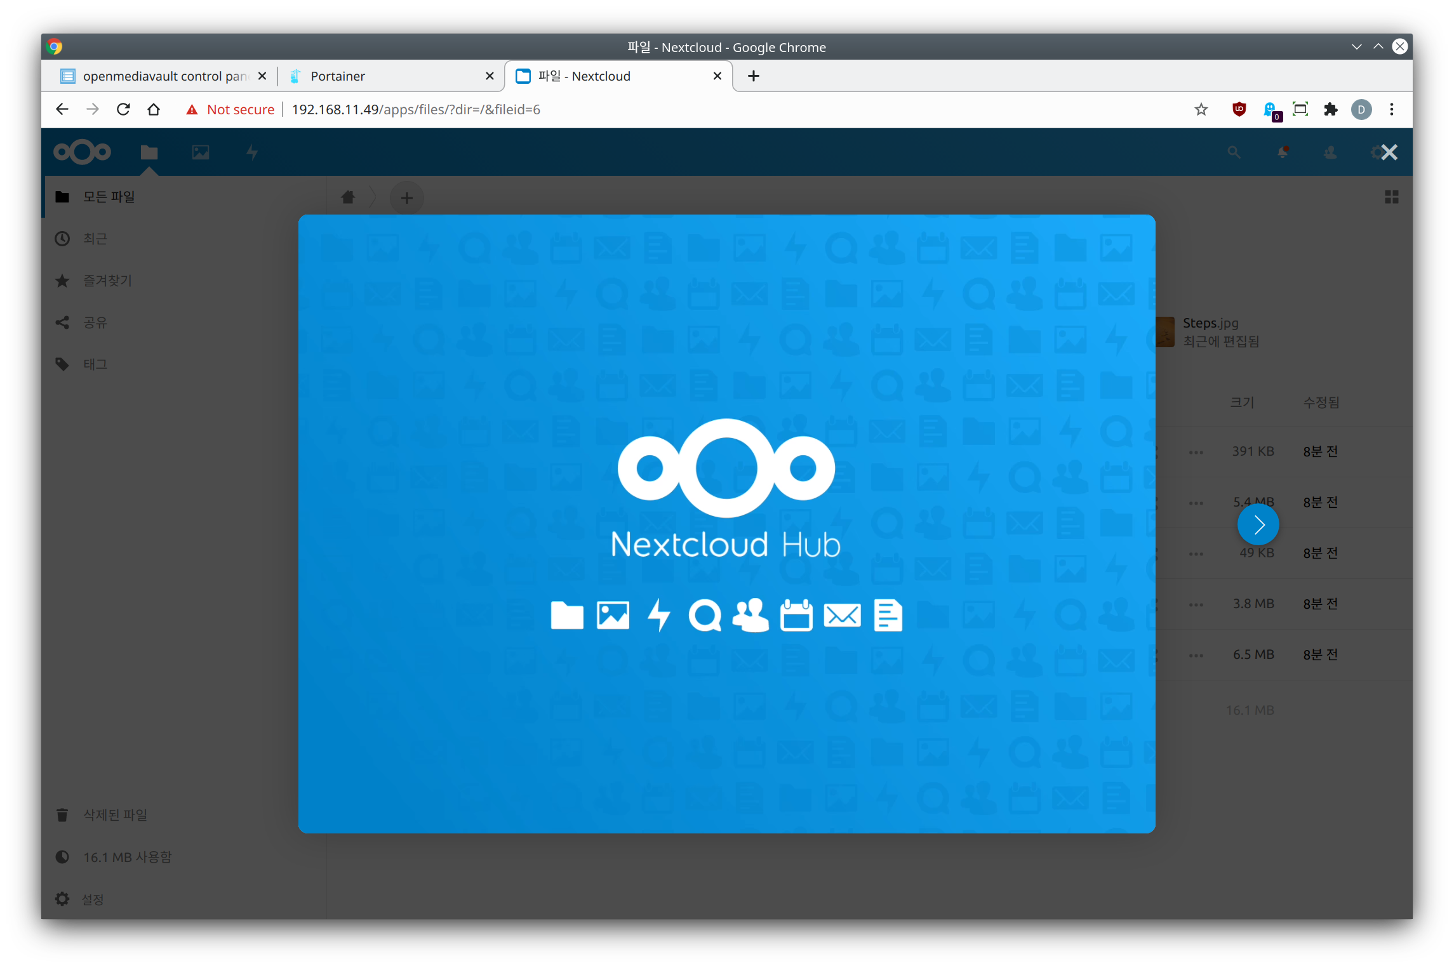Open the new (+) menu in the breadcrumb bar
Viewport: 1454px width, 968px height.
click(406, 198)
